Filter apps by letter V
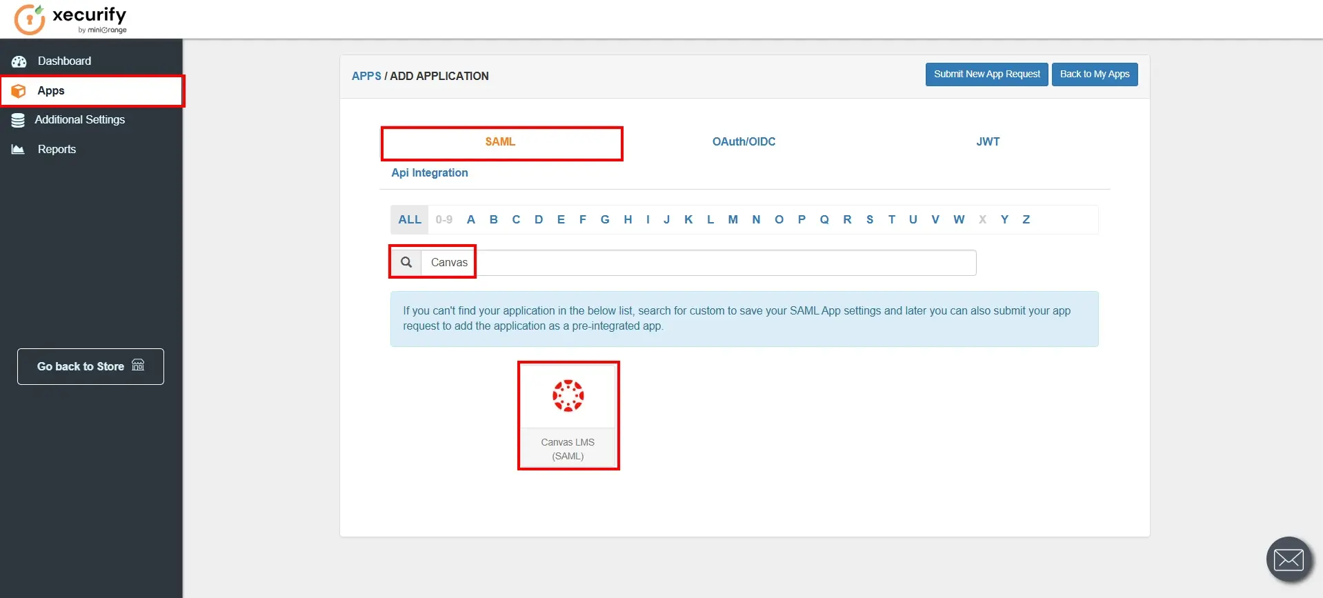1323x598 pixels. click(x=935, y=219)
